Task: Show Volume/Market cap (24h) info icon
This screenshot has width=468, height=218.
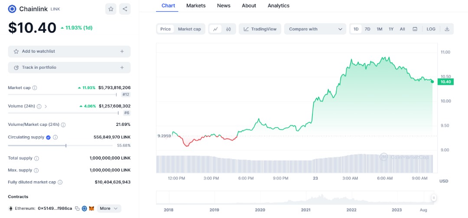Action: click(63, 125)
